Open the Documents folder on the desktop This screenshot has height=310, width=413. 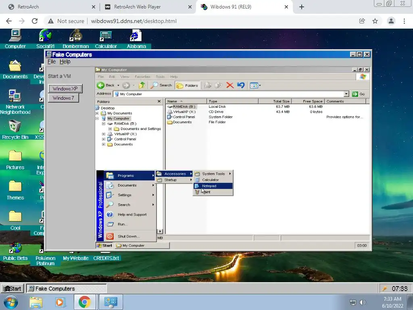(x=15, y=69)
